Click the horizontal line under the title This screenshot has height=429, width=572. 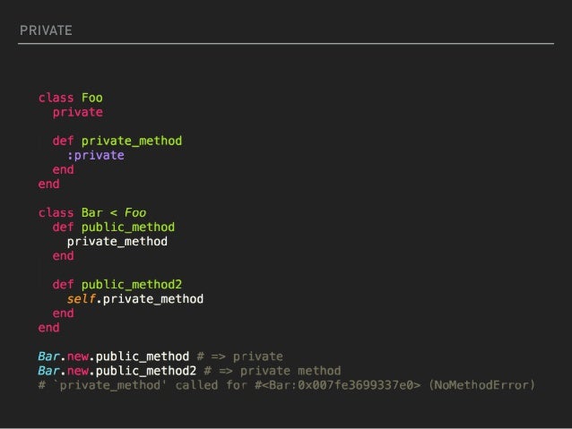point(286,43)
